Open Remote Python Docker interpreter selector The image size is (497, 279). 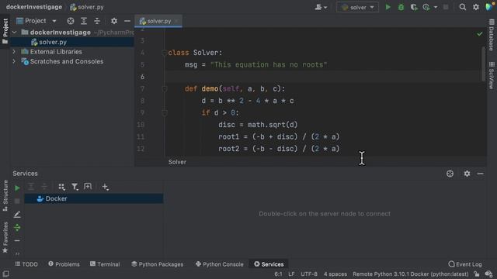pyautogui.click(x=410, y=274)
